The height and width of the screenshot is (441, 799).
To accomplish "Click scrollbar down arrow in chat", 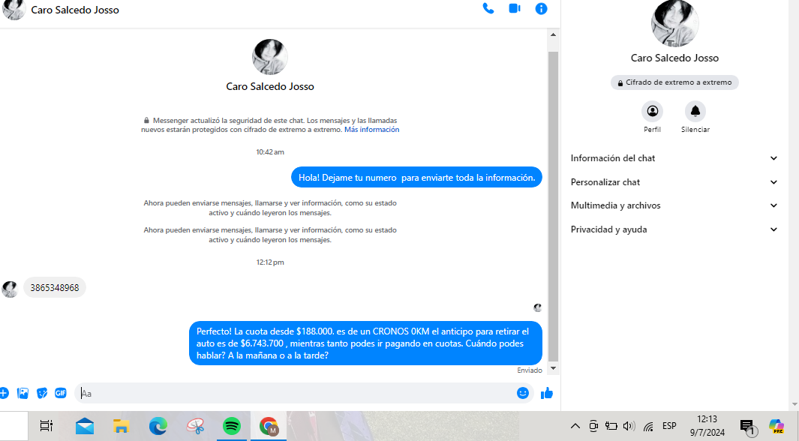I will (554, 368).
